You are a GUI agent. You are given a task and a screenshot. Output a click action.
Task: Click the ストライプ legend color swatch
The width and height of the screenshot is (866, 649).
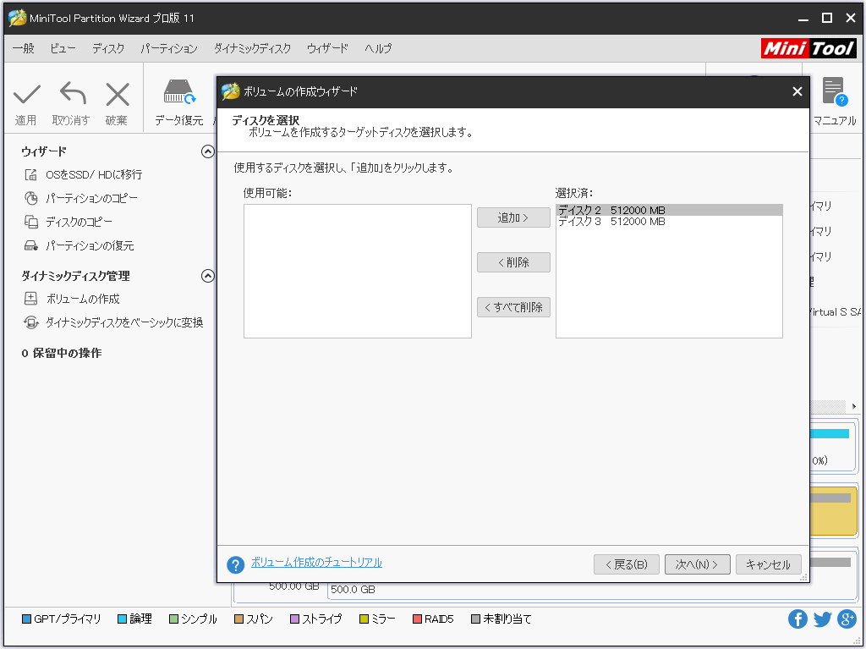[x=295, y=619]
